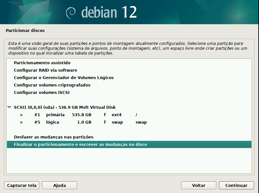Image resolution: width=259 pixels, height=193 pixels.
Task: Proceed with the Continuar button
Action: point(236,185)
